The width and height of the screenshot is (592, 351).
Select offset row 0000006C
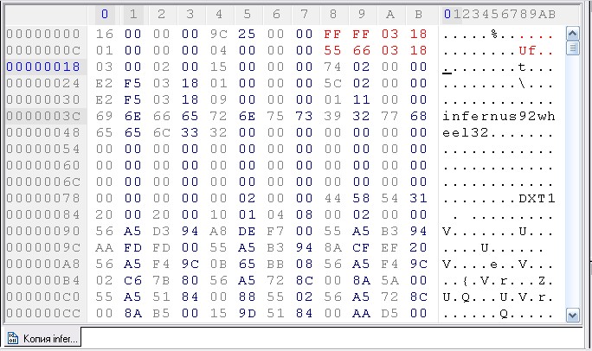pos(43,182)
